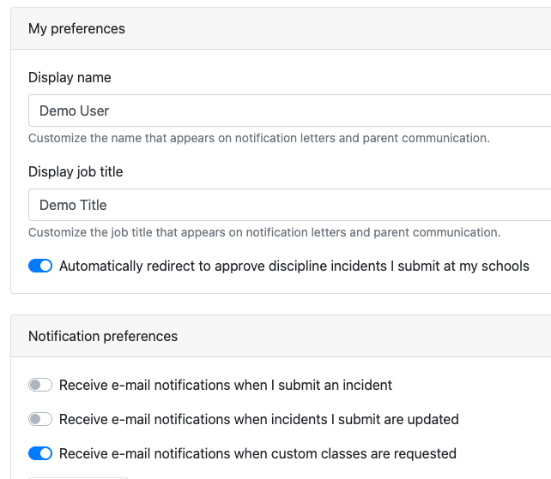Select the "My preferences" section header

click(76, 29)
